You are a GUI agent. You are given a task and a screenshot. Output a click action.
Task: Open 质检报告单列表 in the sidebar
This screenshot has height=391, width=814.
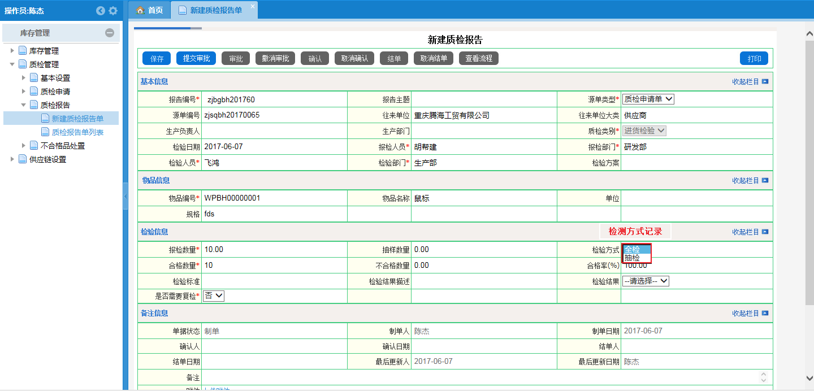77,132
